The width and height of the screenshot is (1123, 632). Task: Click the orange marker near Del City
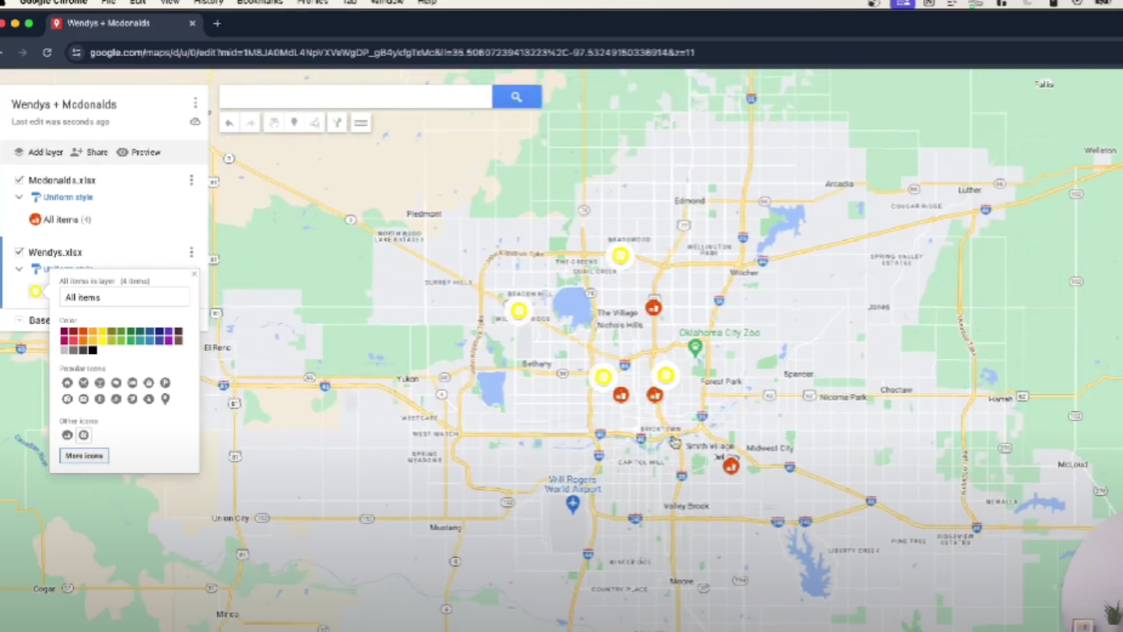click(x=731, y=466)
